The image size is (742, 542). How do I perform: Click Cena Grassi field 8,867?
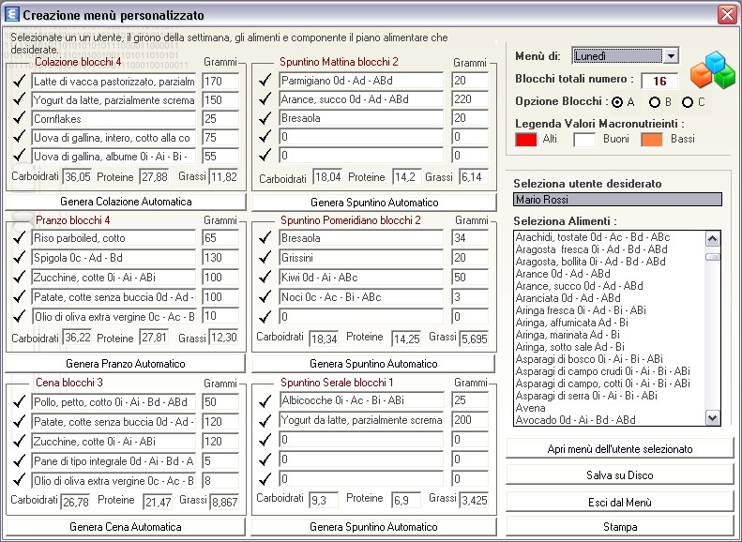[x=225, y=502]
